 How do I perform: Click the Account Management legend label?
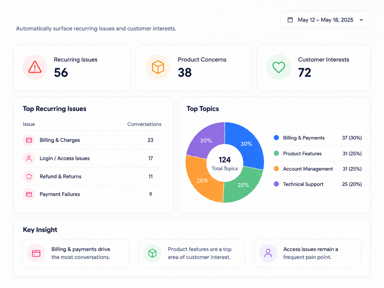click(x=308, y=169)
